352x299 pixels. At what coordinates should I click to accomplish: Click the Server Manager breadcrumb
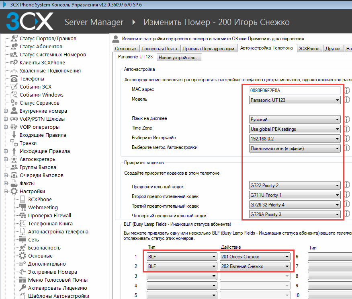tap(94, 22)
